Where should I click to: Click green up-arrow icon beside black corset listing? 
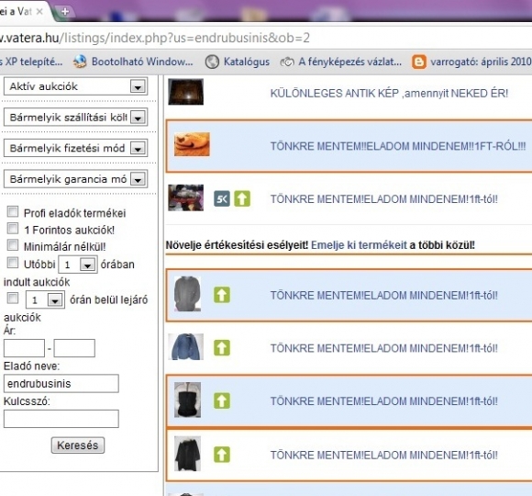222,400
